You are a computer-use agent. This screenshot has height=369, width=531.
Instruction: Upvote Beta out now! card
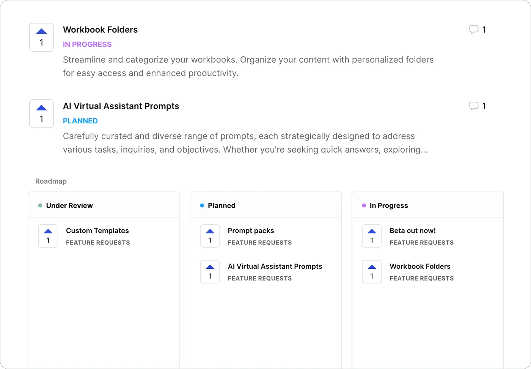[x=372, y=236]
